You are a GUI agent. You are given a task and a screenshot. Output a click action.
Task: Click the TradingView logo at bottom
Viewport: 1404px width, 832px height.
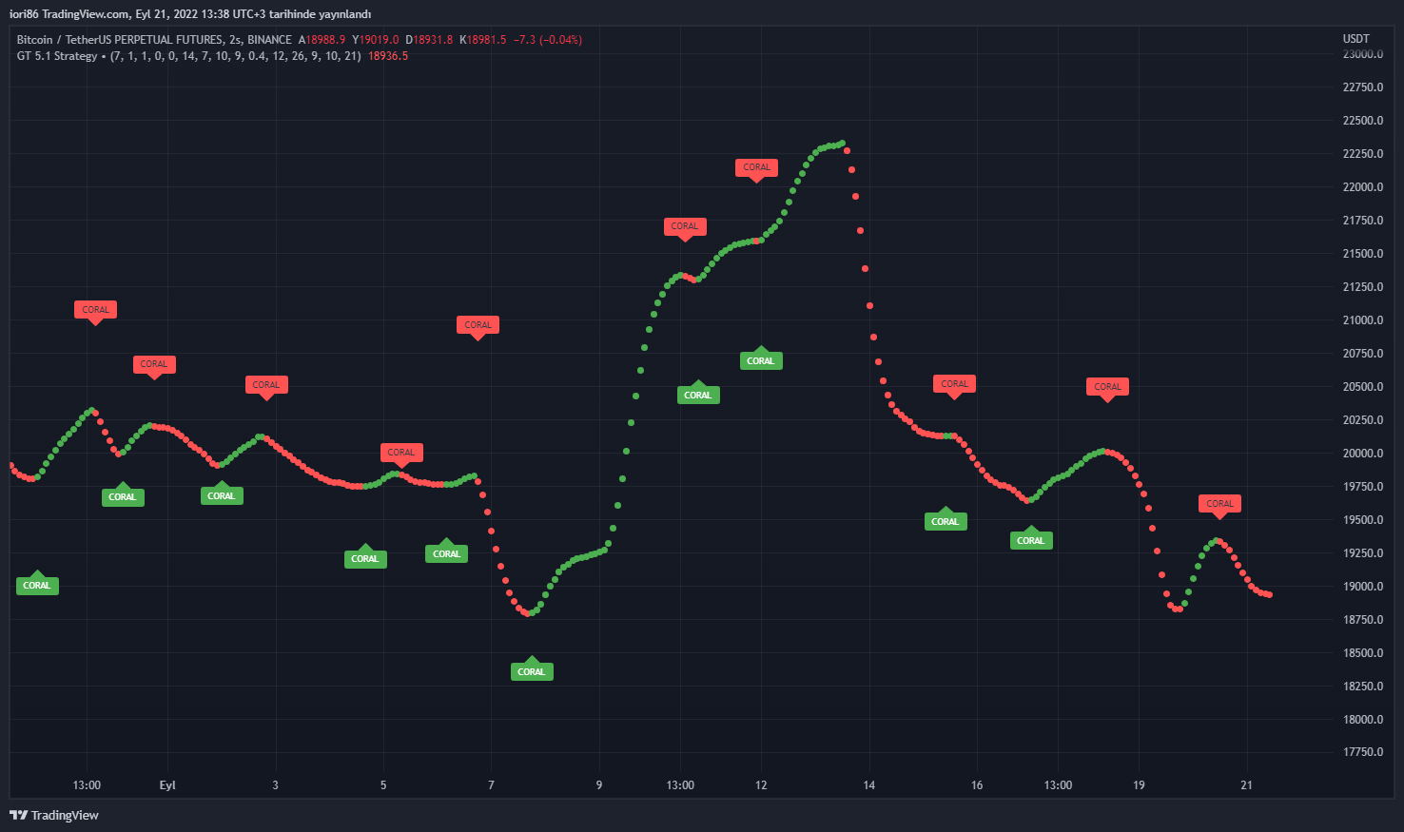click(54, 815)
